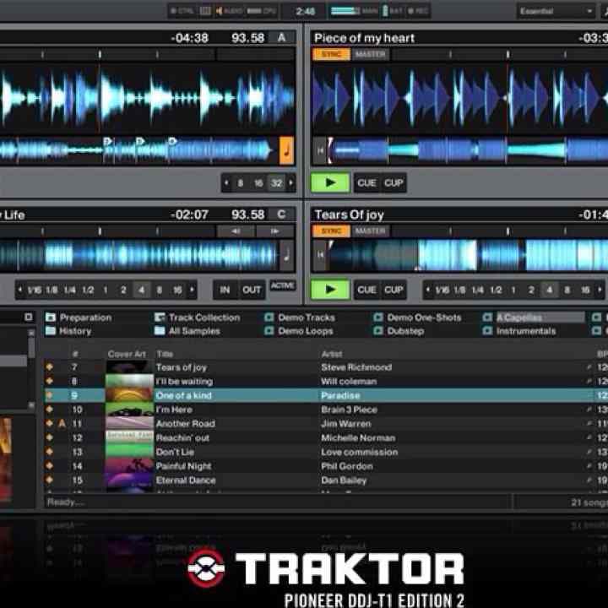This screenshot has width=608, height=608.
Task: Toggle MASTER on Piece of my heart deck
Action: [371, 54]
